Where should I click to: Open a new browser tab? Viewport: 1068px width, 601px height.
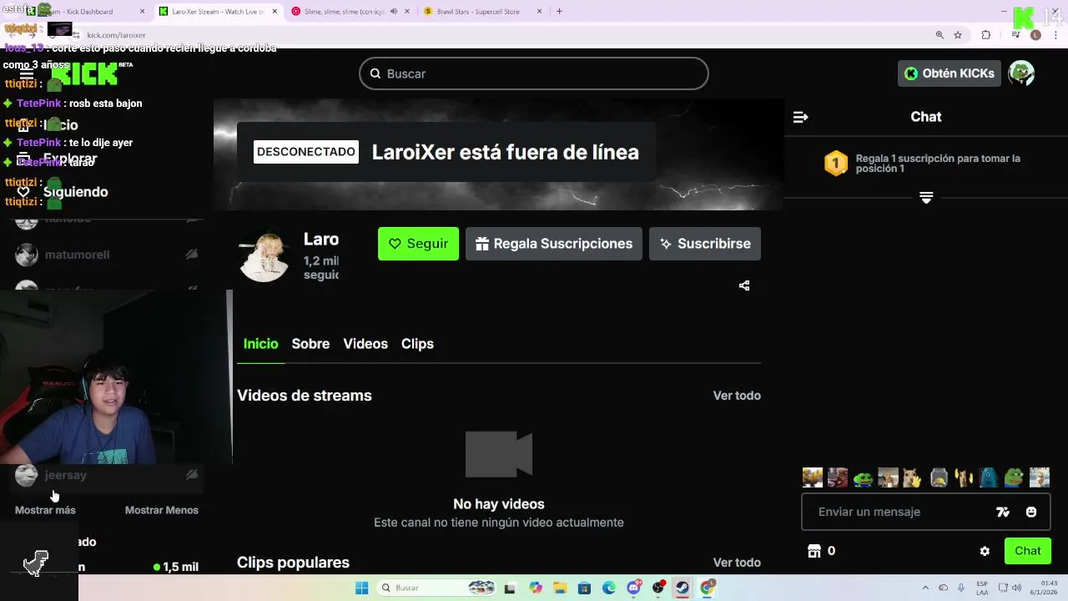tap(559, 12)
